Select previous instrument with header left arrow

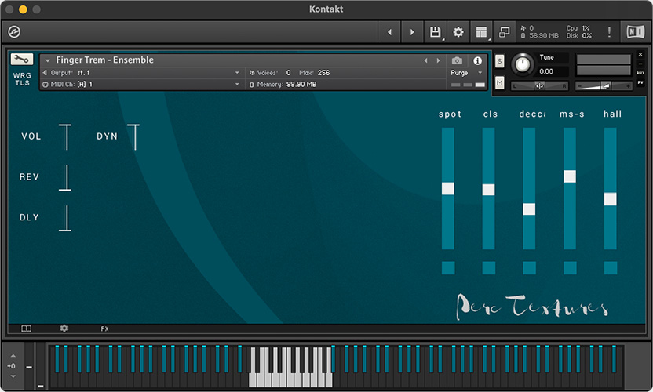pos(425,60)
